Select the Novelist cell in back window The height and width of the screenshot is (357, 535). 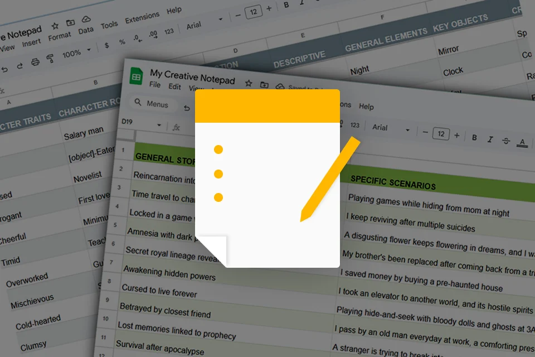(x=87, y=177)
